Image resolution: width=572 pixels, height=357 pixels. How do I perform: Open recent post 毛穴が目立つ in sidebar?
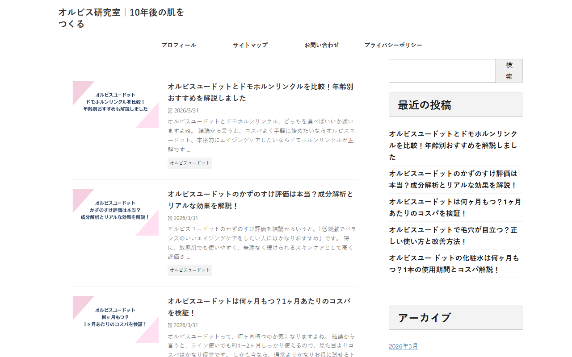(453, 236)
